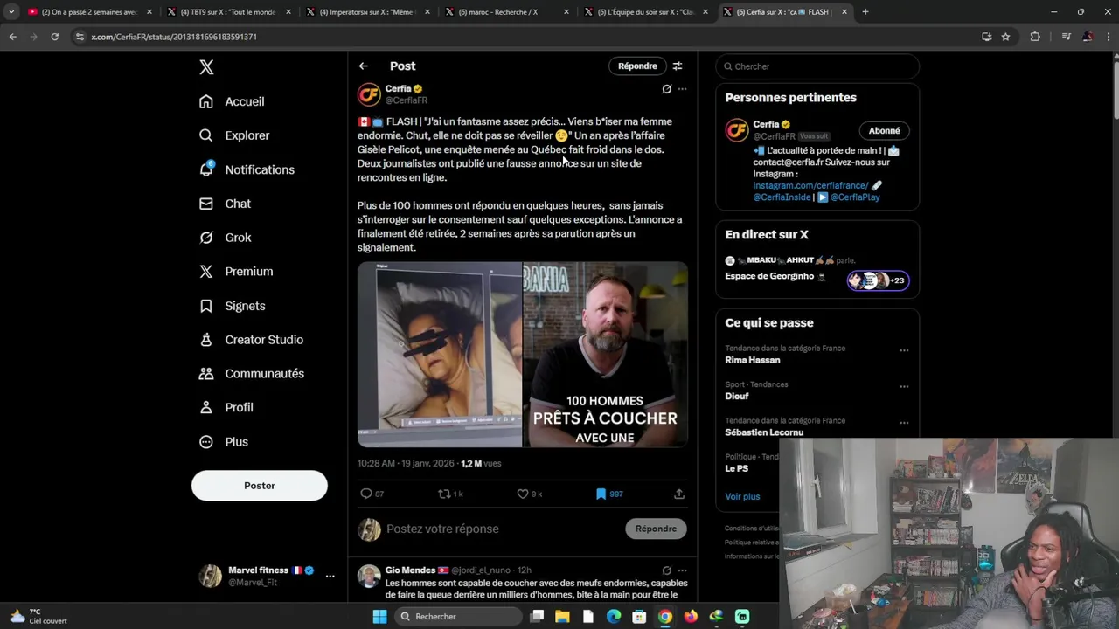Click Cerfia profile avatar on the post
Viewport: 1119px width, 629px height.
pyautogui.click(x=370, y=94)
